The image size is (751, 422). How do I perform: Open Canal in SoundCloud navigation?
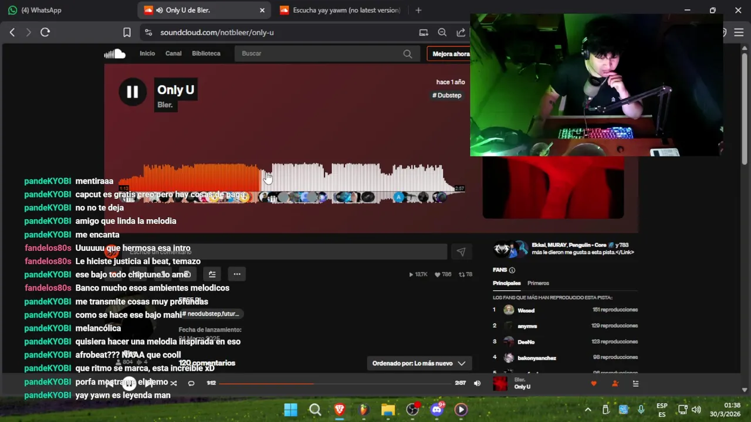173,53
